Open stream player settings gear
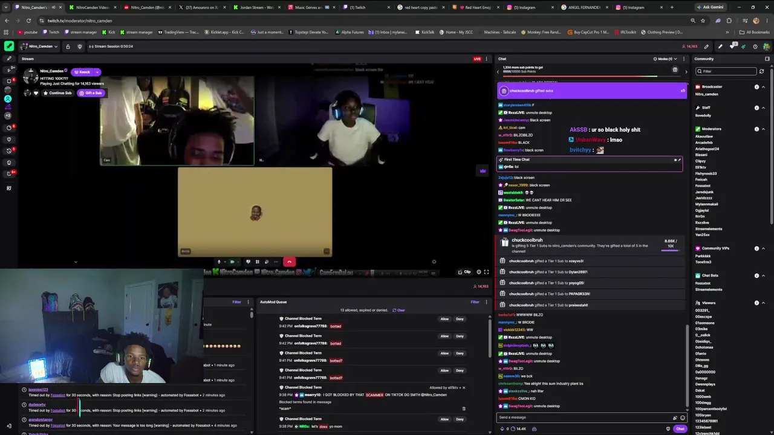The image size is (774, 435). coord(479,272)
